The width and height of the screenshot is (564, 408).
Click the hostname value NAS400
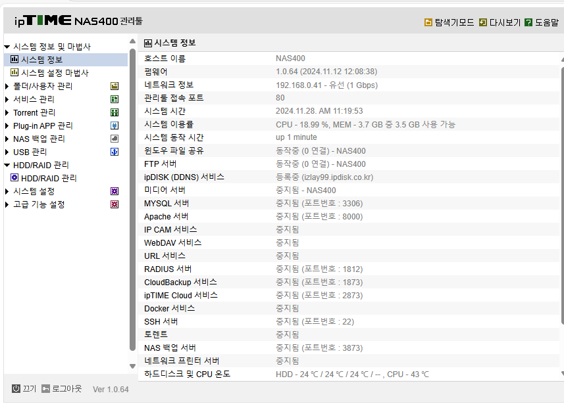tap(290, 58)
